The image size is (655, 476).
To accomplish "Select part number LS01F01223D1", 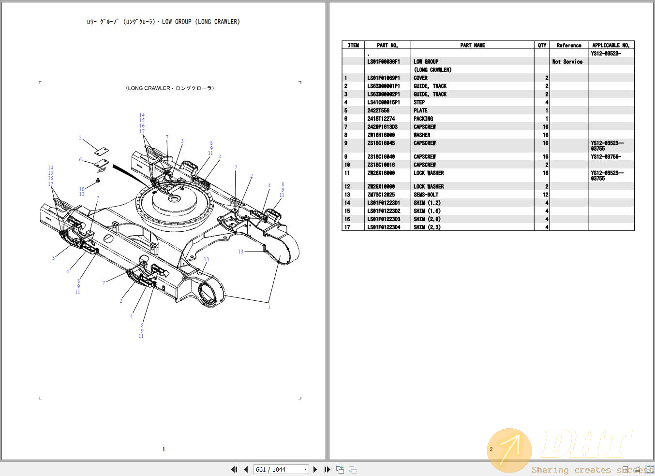I will pyautogui.click(x=384, y=203).
